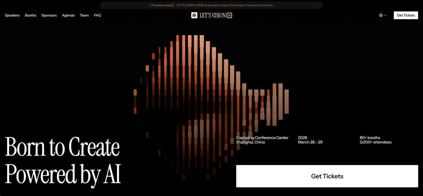Viewport: 423px width, 196px height.
Task: Click the 'Powered by AI' headline
Action: (63, 175)
